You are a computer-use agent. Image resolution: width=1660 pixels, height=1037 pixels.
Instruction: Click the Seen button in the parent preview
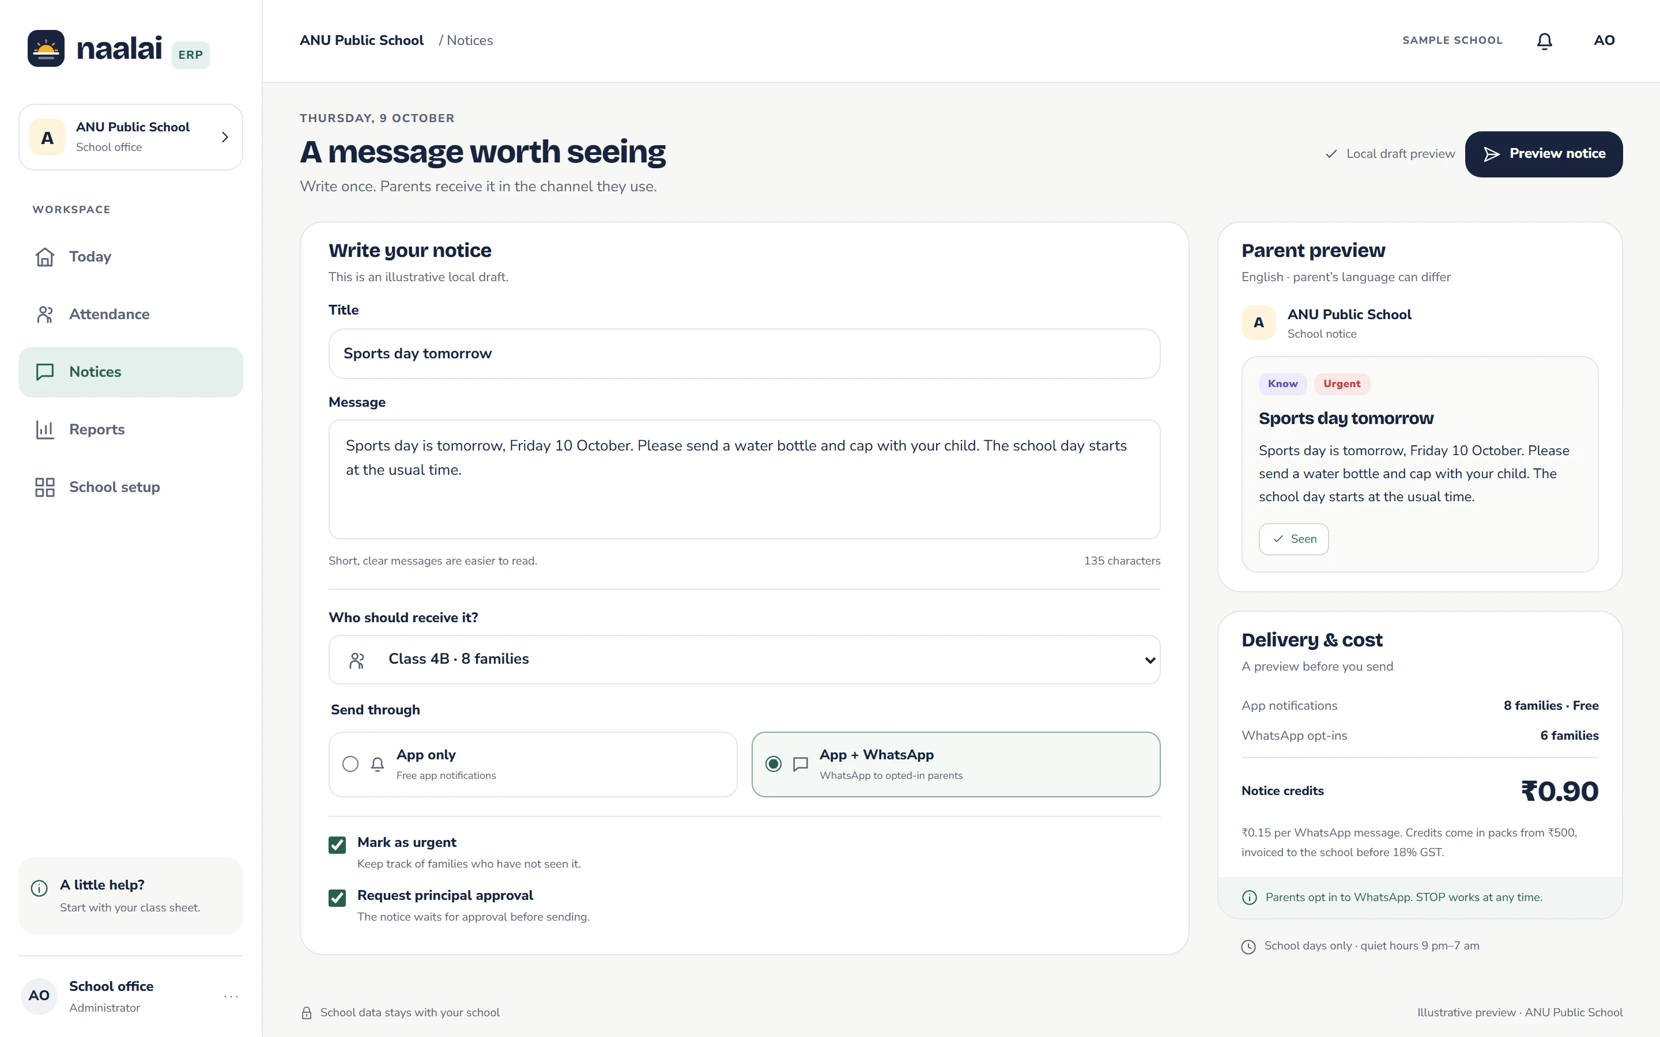coord(1293,539)
